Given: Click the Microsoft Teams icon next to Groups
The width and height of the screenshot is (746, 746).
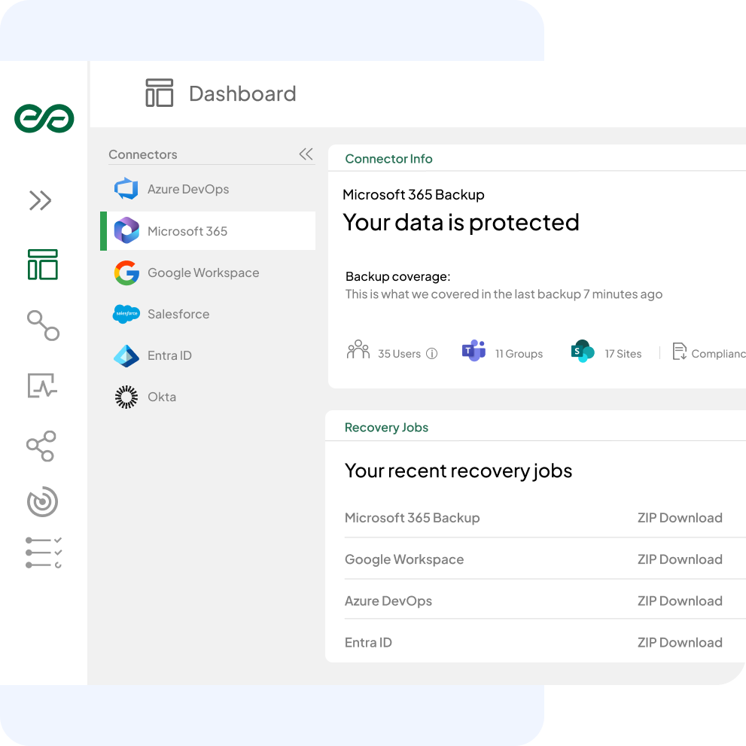Looking at the screenshot, I should pyautogui.click(x=474, y=351).
